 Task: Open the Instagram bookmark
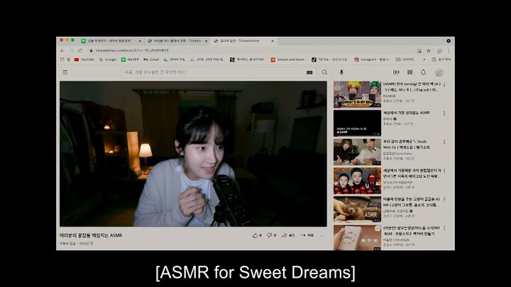pyautogui.click(x=372, y=60)
